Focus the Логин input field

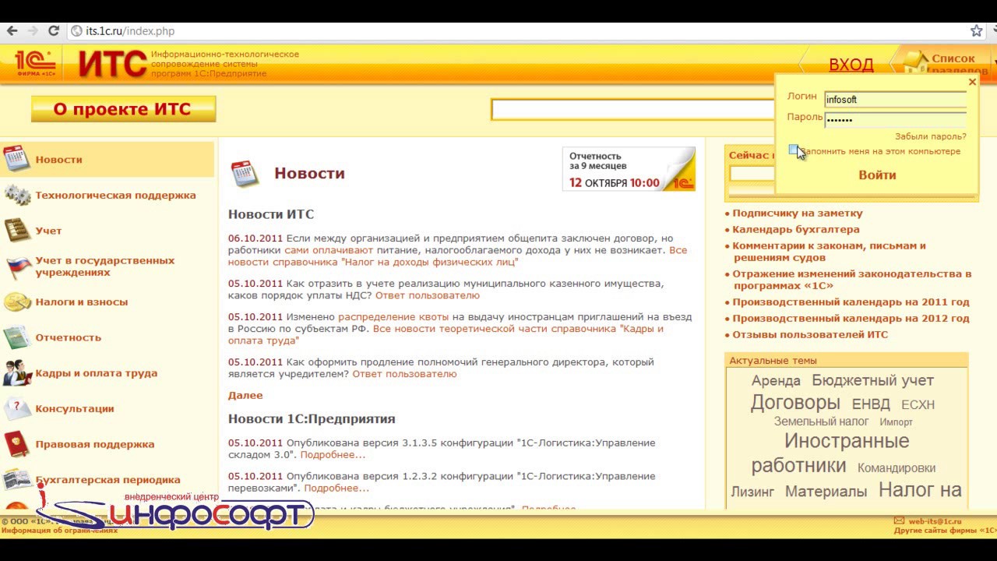coord(895,99)
